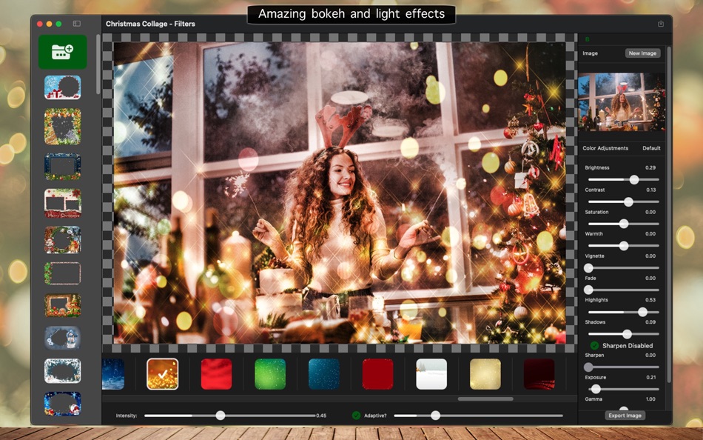Click the image preview thumbnail in right panel
Viewport: 703px width, 440px height.
click(x=622, y=102)
